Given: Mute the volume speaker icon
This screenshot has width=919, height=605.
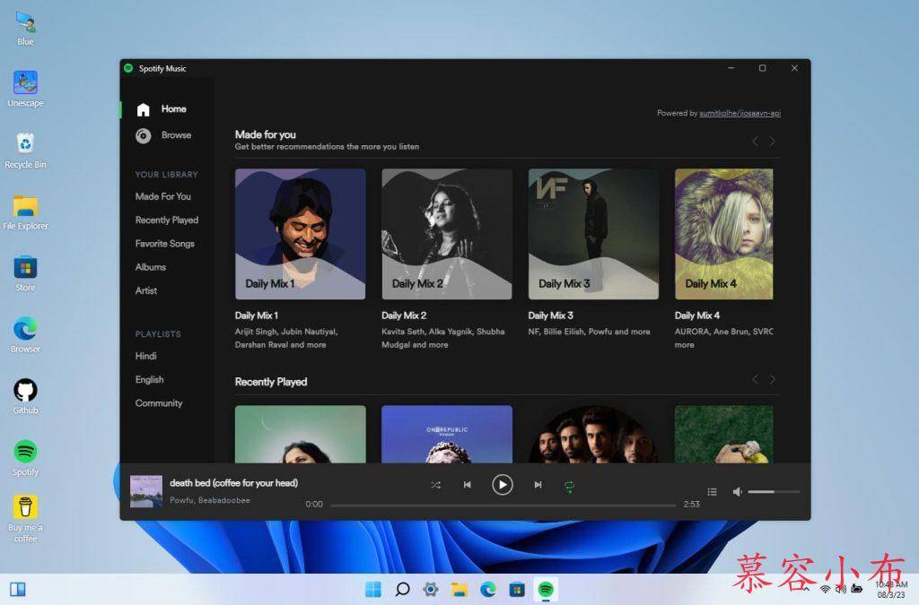Looking at the screenshot, I should tap(738, 492).
